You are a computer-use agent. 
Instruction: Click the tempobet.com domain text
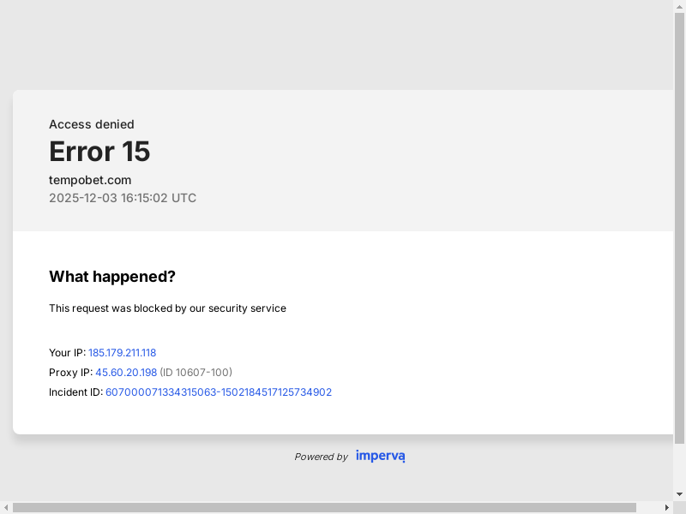click(90, 180)
